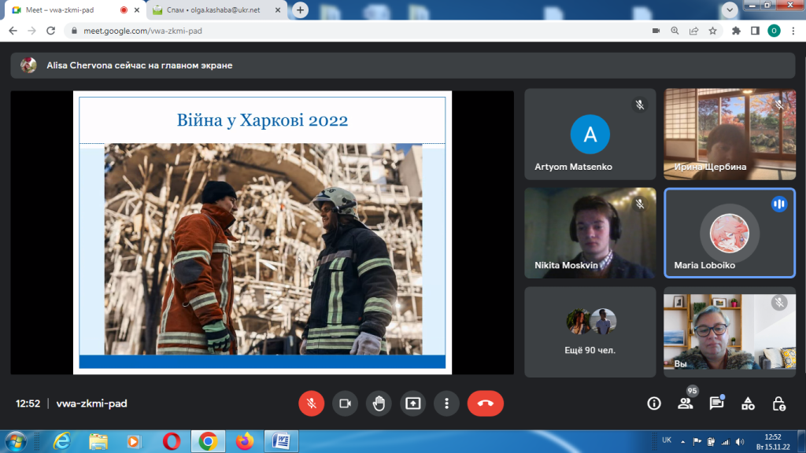Go back in browser history
The width and height of the screenshot is (806, 453).
click(13, 31)
